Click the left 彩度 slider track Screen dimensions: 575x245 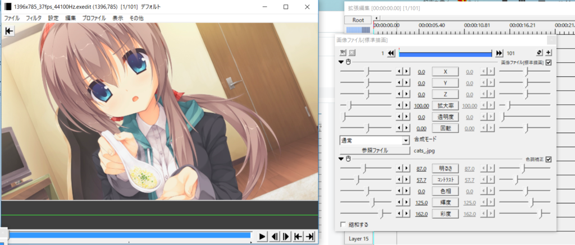tap(366, 214)
